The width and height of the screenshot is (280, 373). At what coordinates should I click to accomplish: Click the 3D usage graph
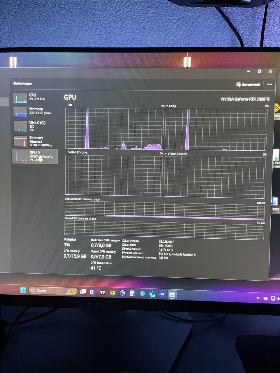click(114, 129)
